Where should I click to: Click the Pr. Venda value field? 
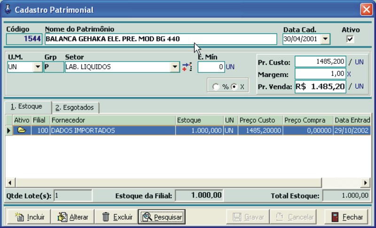pyautogui.click(x=320, y=86)
